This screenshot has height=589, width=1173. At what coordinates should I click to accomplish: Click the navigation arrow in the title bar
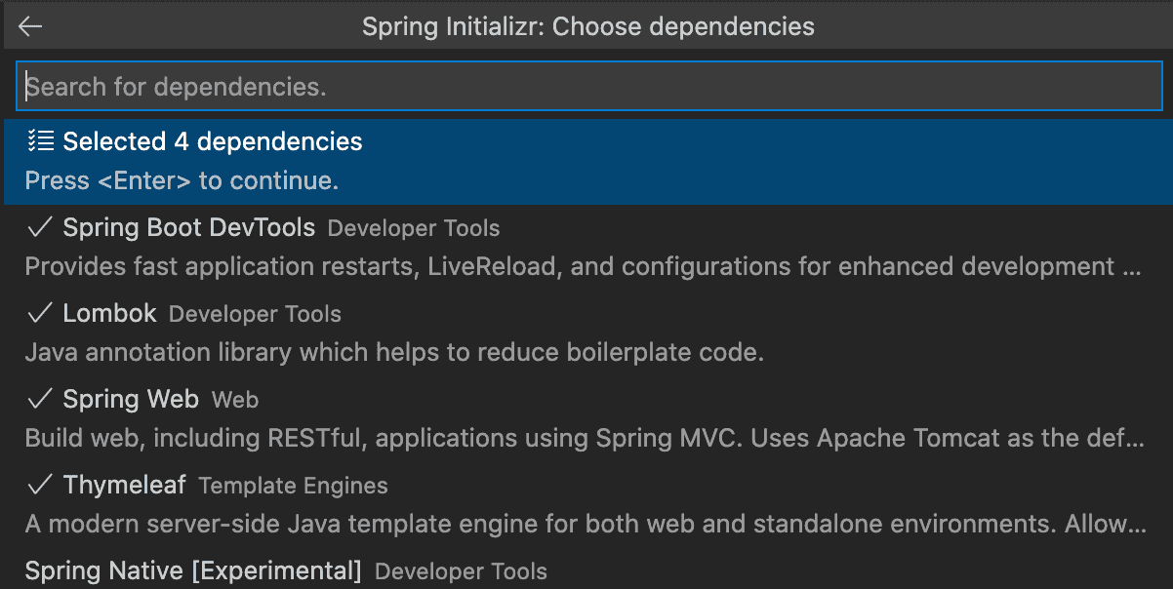[x=30, y=26]
